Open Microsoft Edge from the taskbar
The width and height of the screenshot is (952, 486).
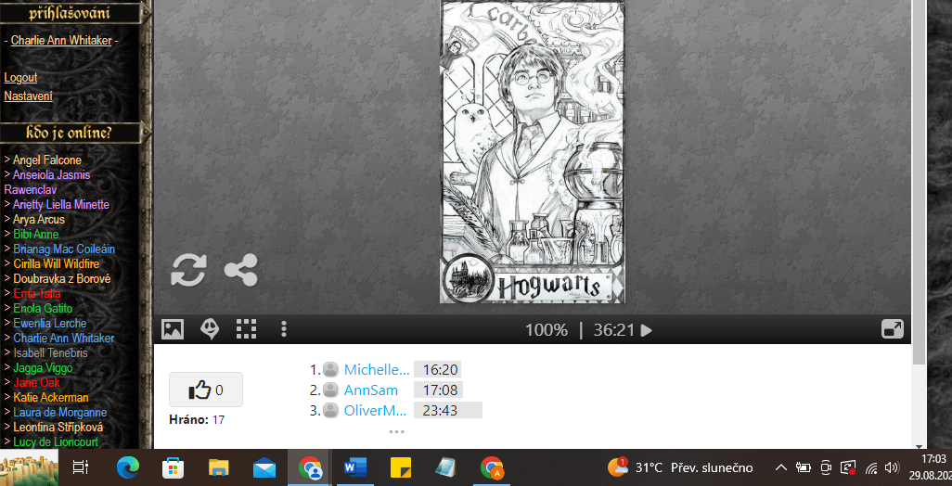127,467
